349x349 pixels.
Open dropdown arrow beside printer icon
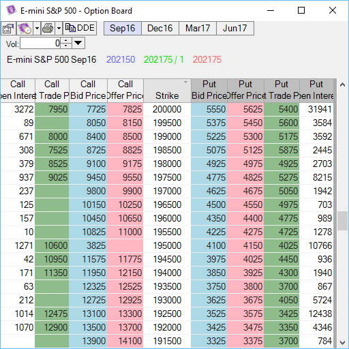tap(59, 29)
